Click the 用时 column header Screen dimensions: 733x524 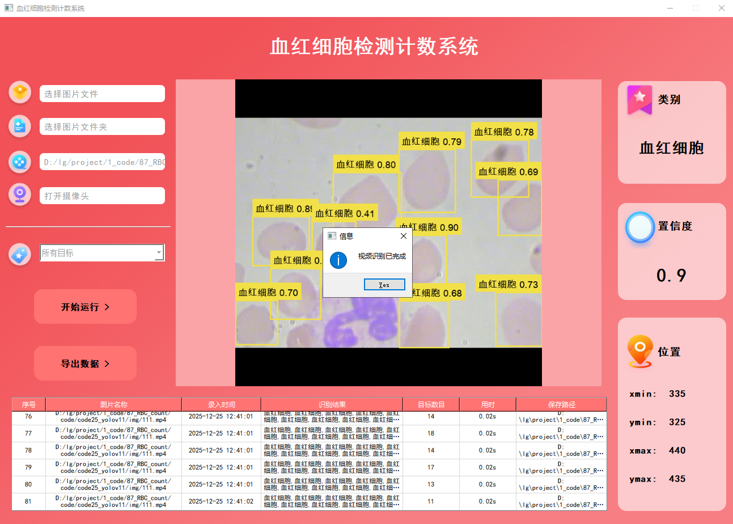(x=488, y=405)
